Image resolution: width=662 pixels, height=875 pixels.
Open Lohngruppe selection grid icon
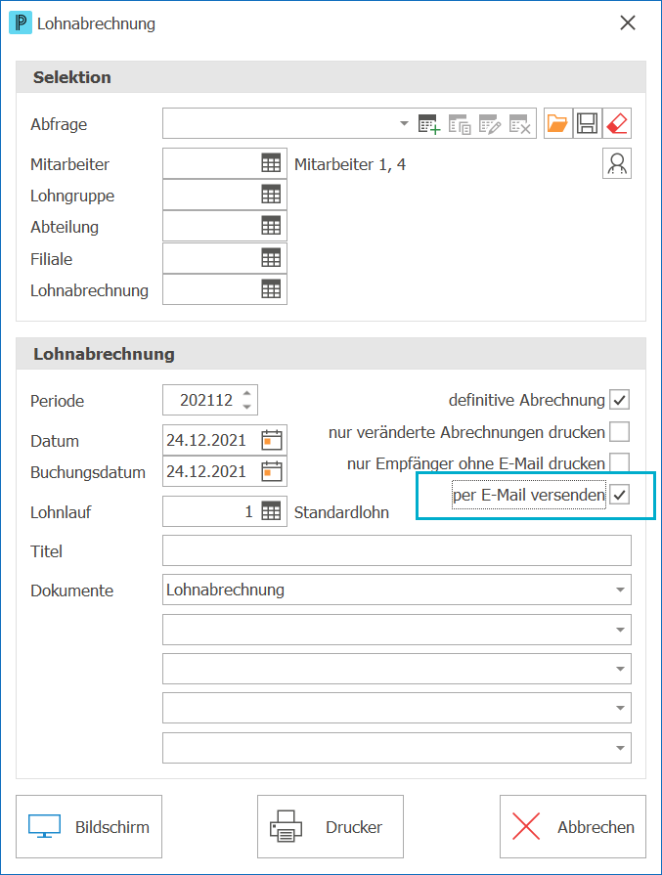click(271, 195)
